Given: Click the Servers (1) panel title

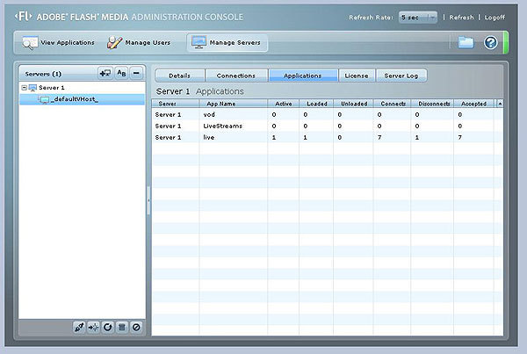Looking at the screenshot, I should pyautogui.click(x=43, y=74).
